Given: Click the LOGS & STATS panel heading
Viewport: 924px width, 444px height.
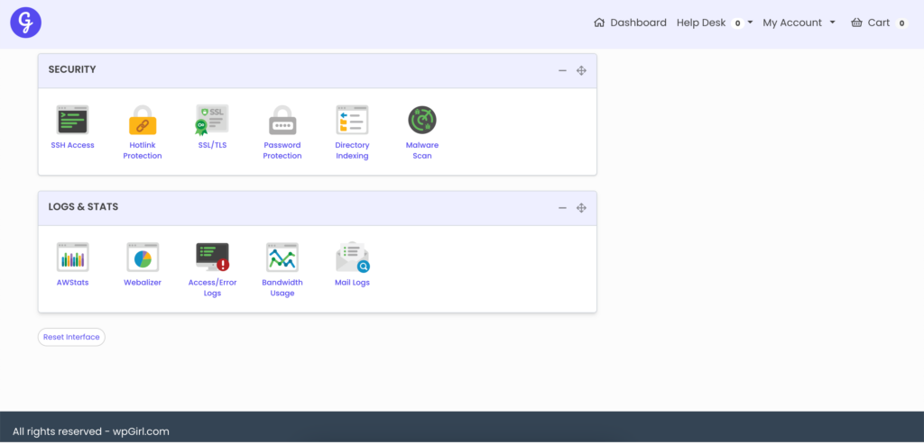Looking at the screenshot, I should point(83,207).
